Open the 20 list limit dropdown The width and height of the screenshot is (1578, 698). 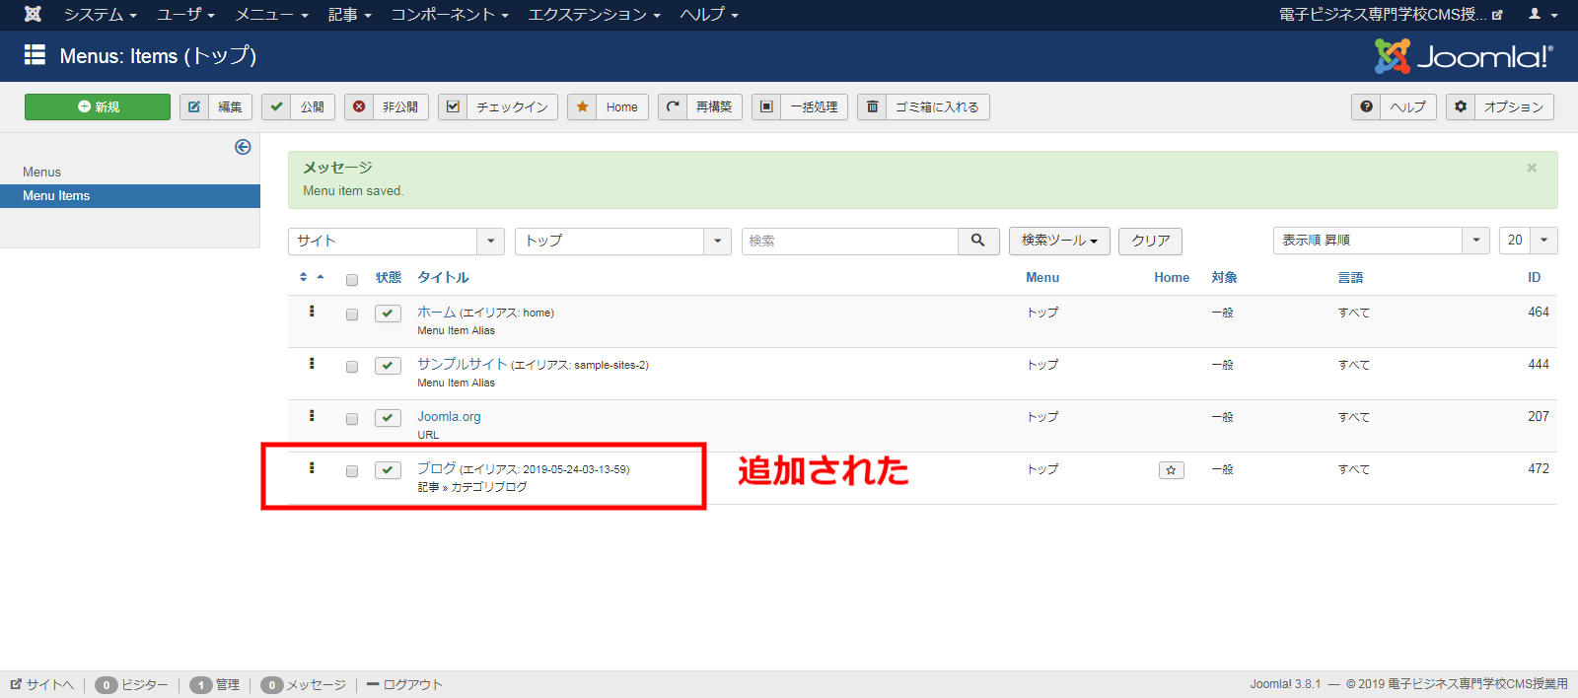[1529, 241]
